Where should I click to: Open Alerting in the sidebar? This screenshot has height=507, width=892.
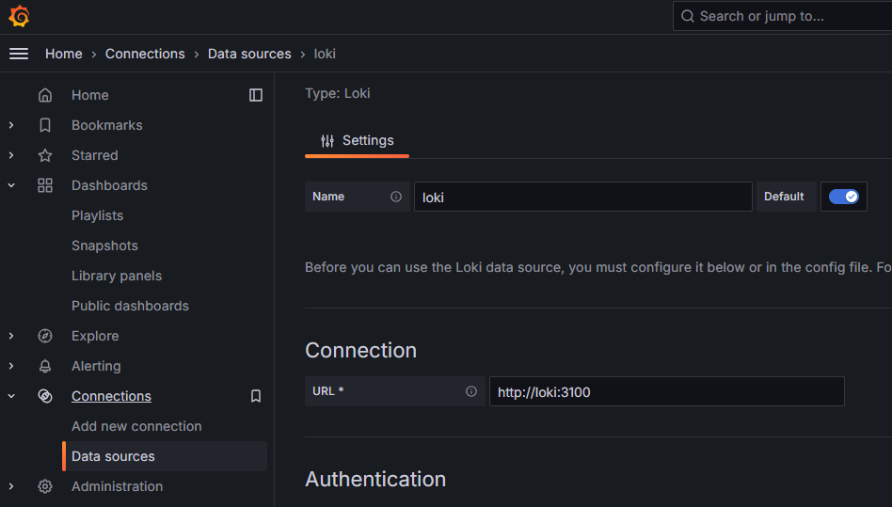coord(96,366)
